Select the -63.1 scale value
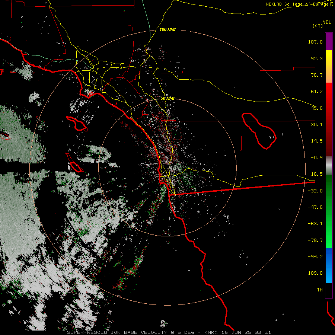The height and width of the screenshot is (335, 335). coord(315,224)
